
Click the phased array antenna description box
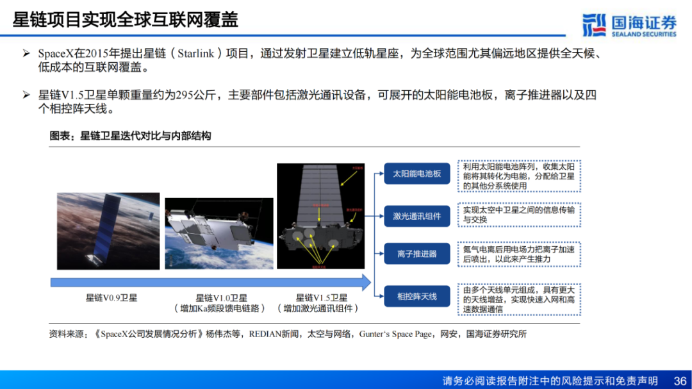pos(519,299)
